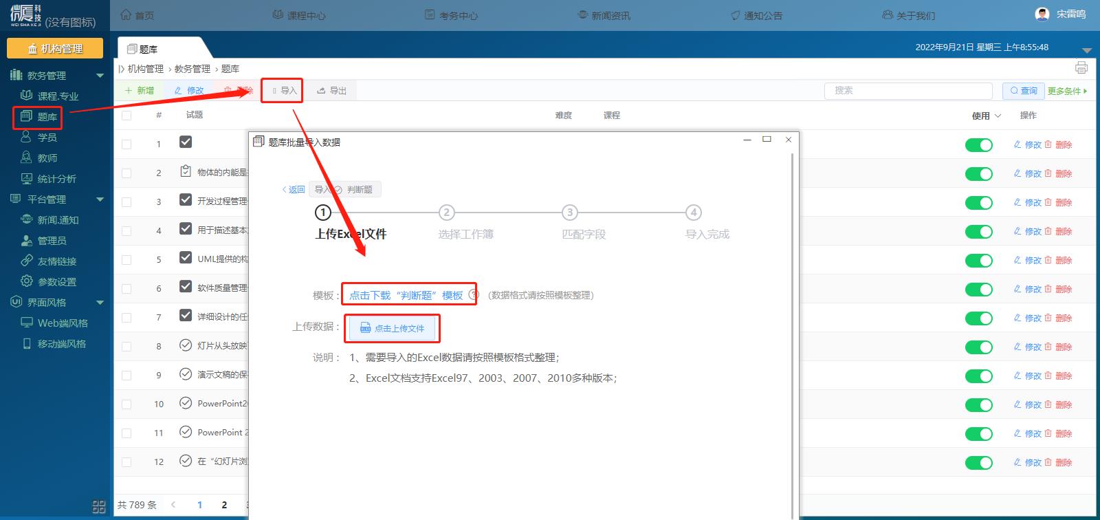The height and width of the screenshot is (520, 1100).
Task: Click the 学员 person icon in sidebar
Action: 26,137
